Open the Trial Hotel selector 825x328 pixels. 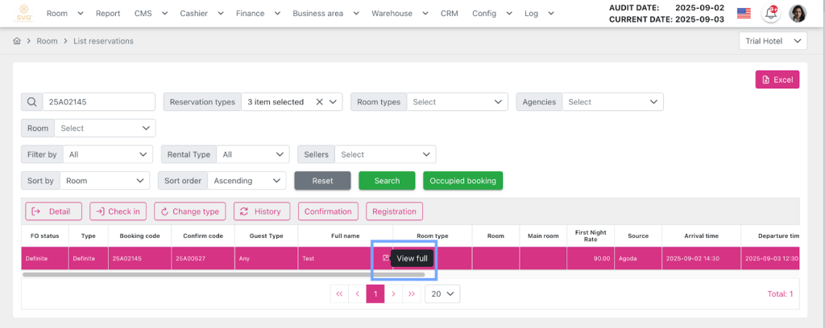773,41
